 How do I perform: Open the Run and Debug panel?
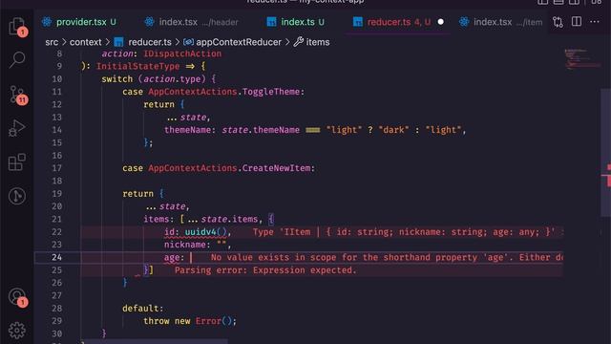[x=17, y=128]
